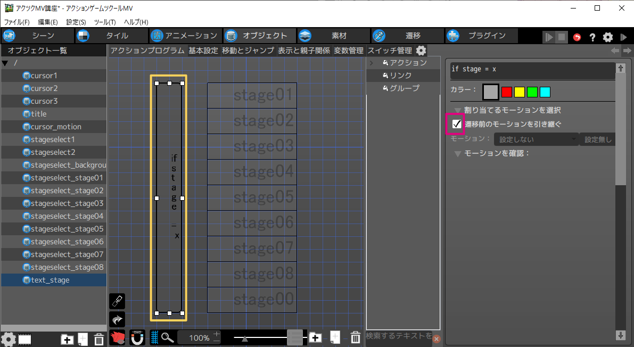Click the curved arrow tool icon

click(117, 319)
